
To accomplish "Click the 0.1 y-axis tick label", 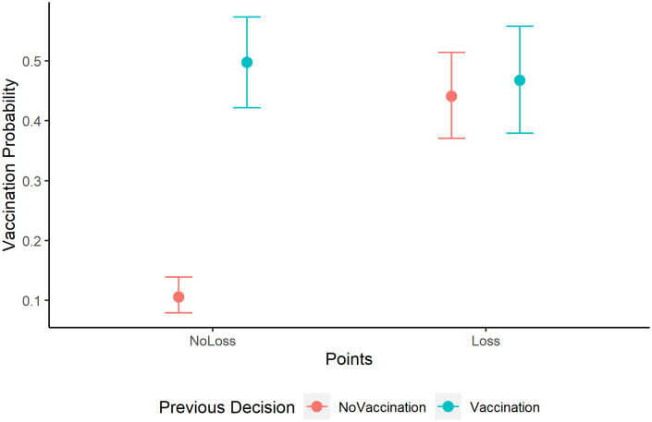I will [x=31, y=301].
